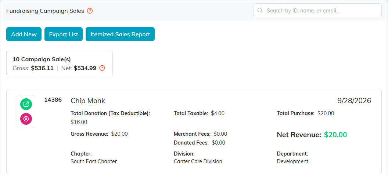Click the '10 Campaign Sale(s)' summary text
The image size is (388, 175).
[42, 59]
